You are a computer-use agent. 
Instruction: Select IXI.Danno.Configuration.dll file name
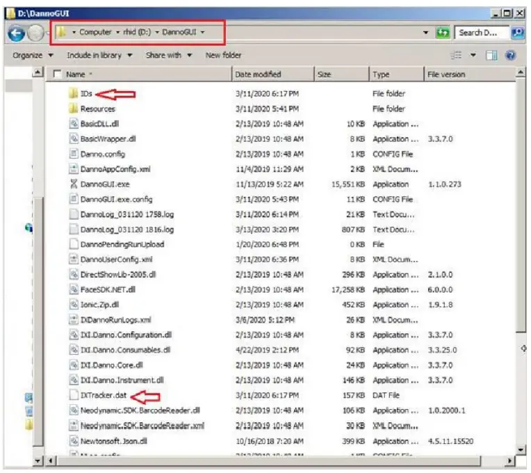tap(126, 335)
